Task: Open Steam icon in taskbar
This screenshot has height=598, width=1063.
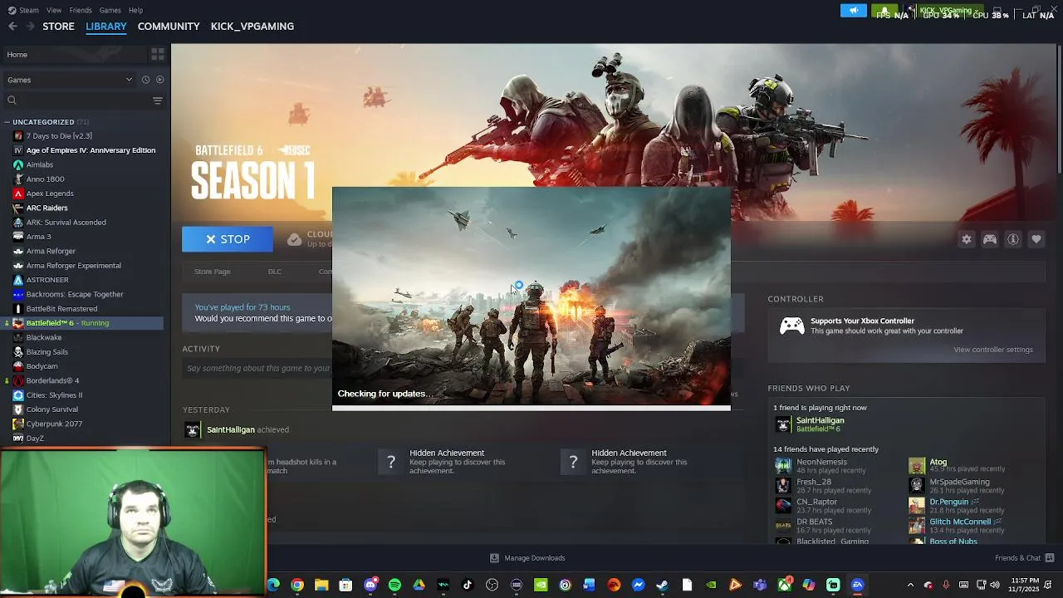Action: (x=662, y=586)
